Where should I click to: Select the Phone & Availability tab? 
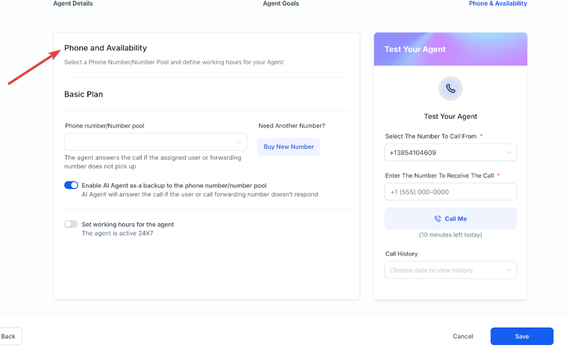point(498,4)
